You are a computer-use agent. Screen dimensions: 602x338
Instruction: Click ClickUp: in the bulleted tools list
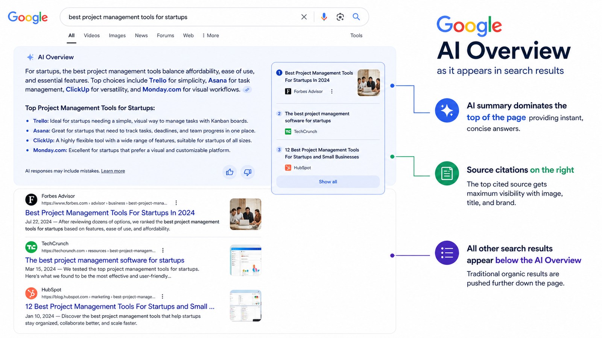point(44,140)
